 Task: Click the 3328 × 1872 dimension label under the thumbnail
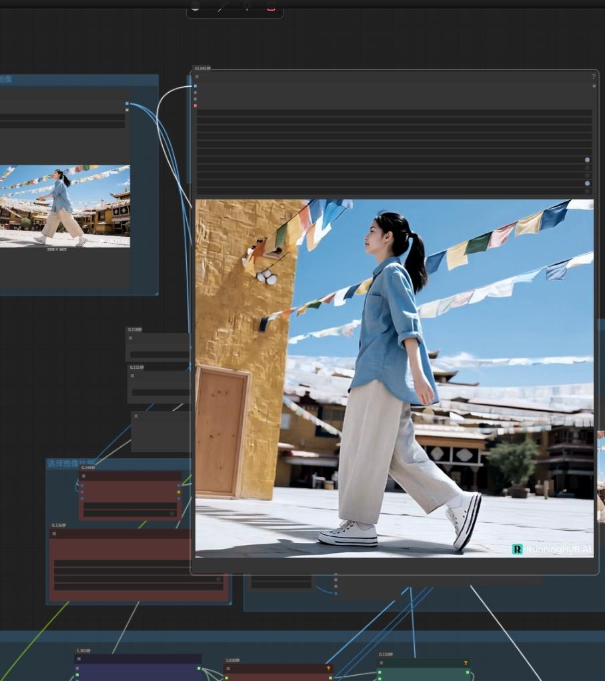57,249
